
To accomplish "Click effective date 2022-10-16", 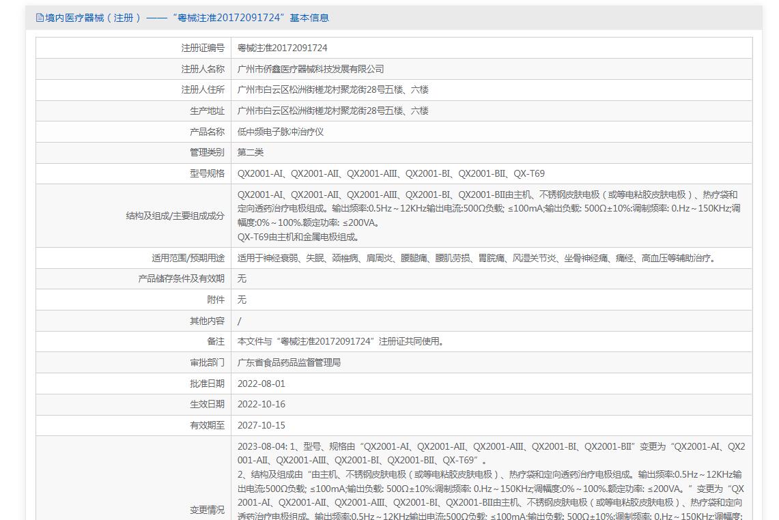I will click(x=261, y=404).
